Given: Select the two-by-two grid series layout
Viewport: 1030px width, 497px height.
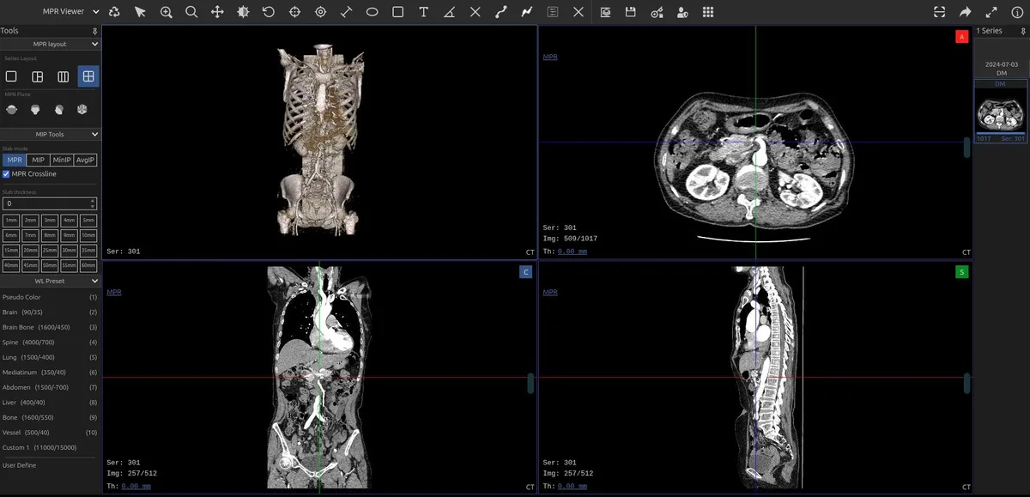Looking at the screenshot, I should [88, 76].
